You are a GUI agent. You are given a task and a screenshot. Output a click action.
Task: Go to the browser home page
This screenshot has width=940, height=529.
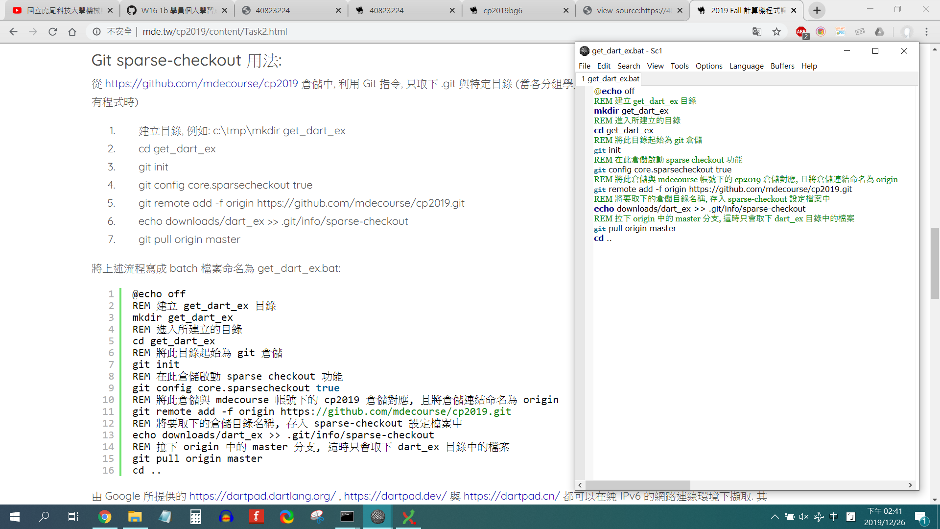tap(72, 32)
